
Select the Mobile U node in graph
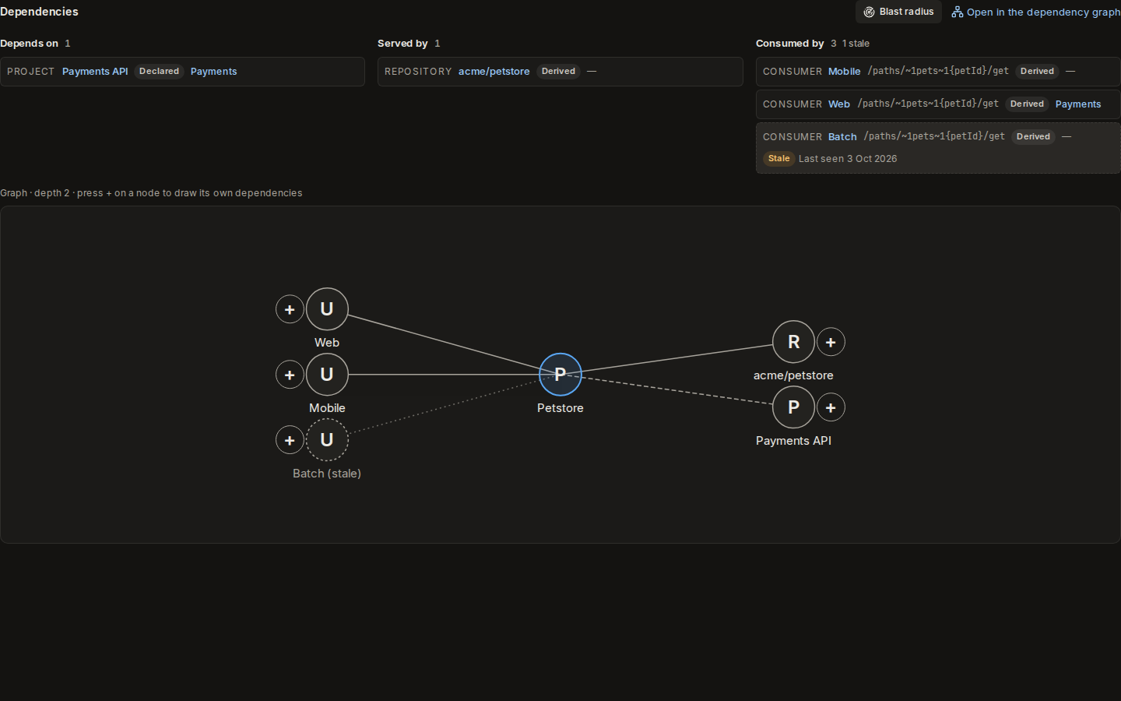pos(327,375)
